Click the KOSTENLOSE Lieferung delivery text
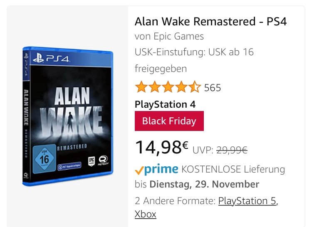Screen dimensions: 312x227 (233, 169)
